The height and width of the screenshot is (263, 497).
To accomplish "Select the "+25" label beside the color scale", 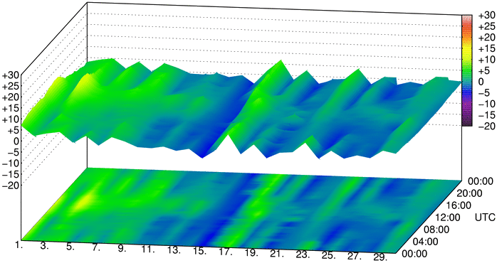I will click(x=486, y=26).
